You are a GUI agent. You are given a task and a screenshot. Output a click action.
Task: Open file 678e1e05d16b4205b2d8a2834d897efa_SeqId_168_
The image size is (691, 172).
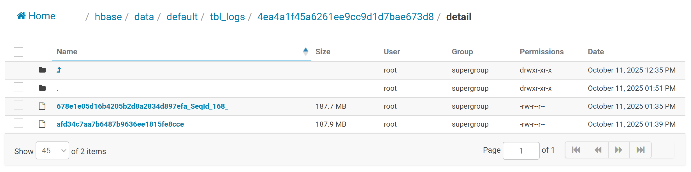coord(142,106)
